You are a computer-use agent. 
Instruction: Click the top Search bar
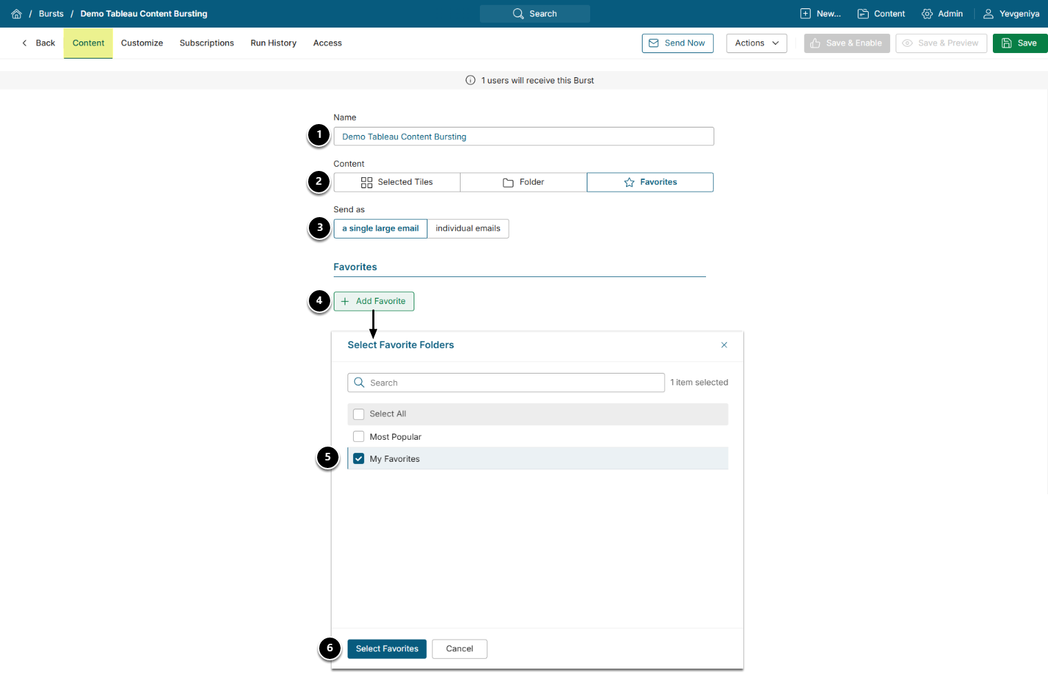(535, 14)
